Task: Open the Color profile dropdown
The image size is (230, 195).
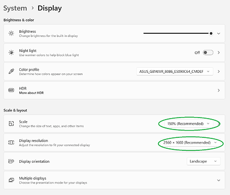Action: click(x=175, y=71)
